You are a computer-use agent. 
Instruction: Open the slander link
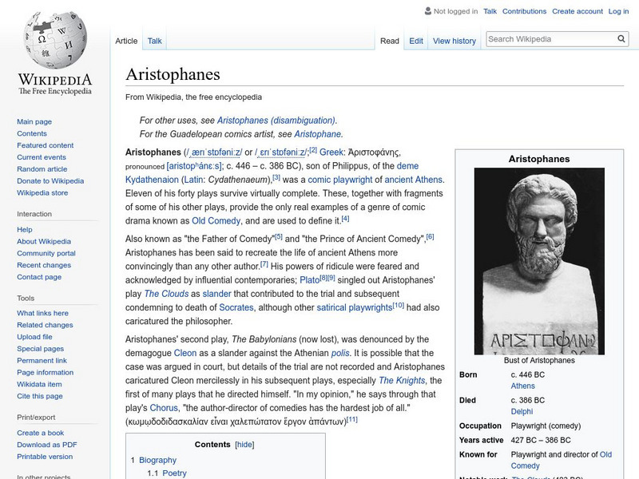(x=216, y=294)
